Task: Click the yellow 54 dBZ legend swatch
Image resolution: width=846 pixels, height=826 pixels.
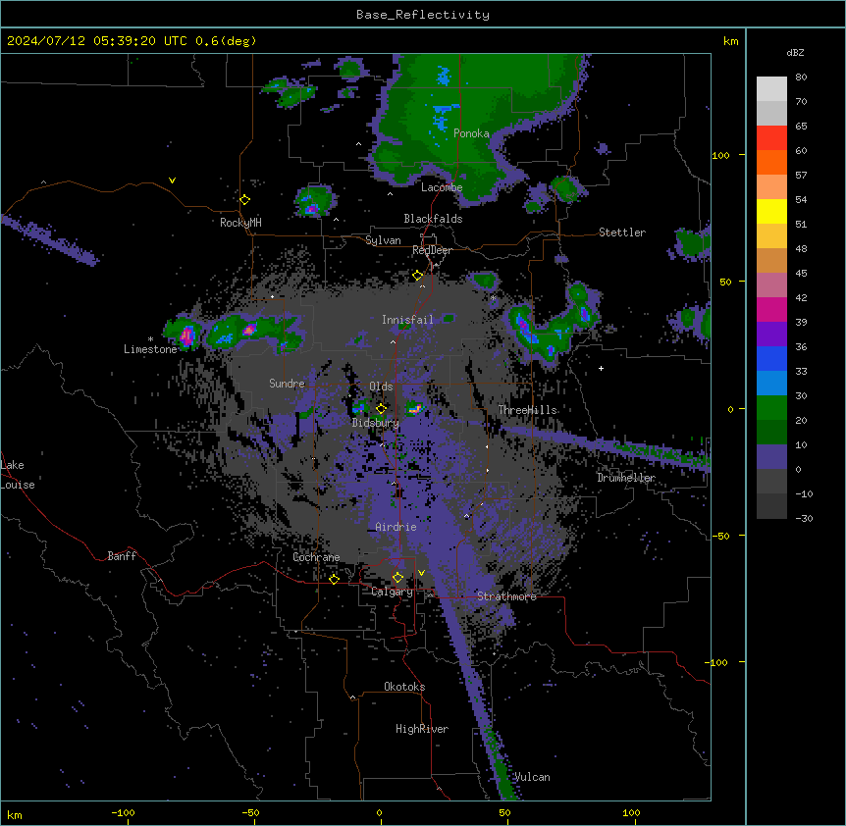Action: [x=771, y=211]
